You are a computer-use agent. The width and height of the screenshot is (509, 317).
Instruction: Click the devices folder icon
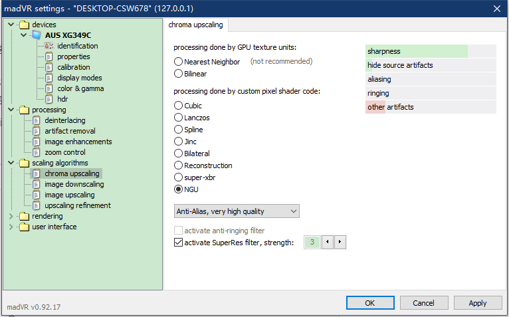pos(24,25)
